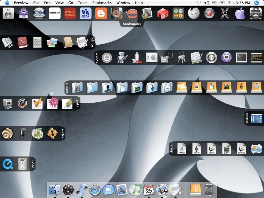Collapse the folders dock tab
The image size is (264, 198).
67,88
